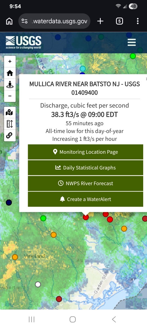
Task: Reset the map to the home extent
Action: point(10,73)
